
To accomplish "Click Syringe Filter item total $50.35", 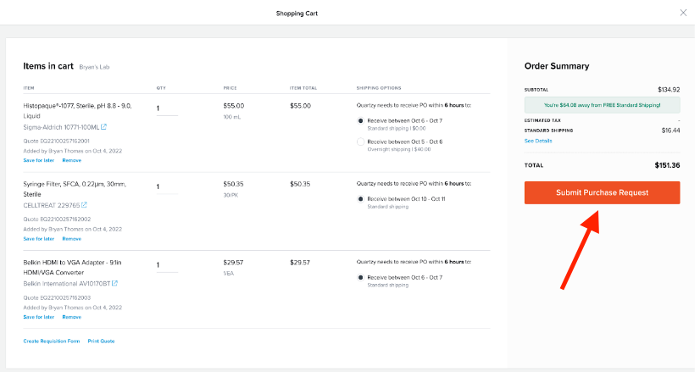I will [300, 184].
